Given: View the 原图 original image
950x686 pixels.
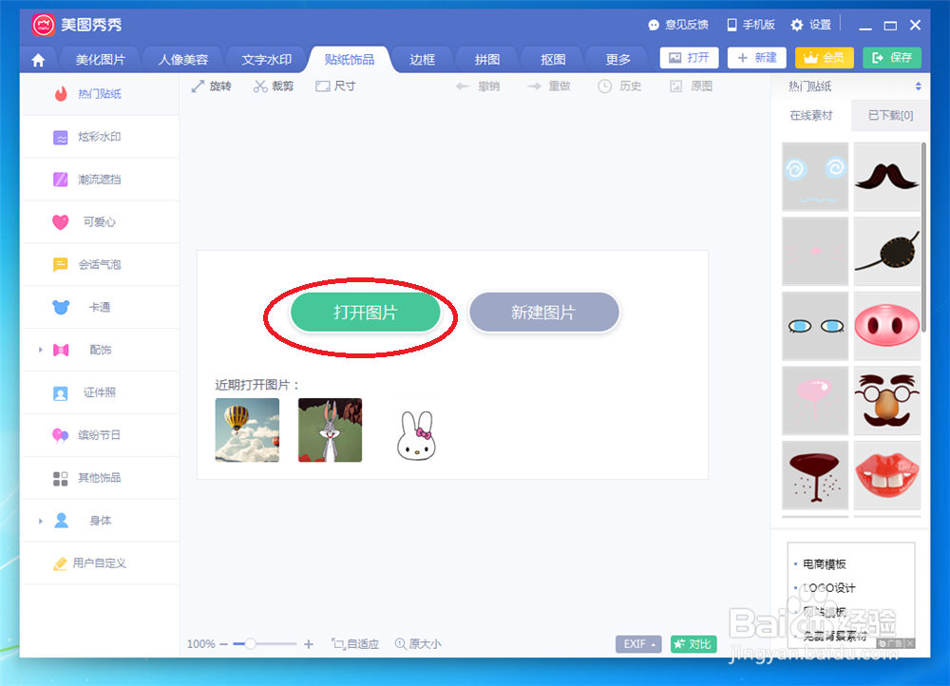Looking at the screenshot, I should (x=691, y=86).
